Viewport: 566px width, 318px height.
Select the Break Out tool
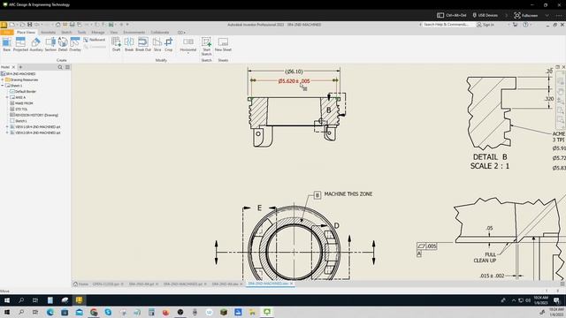click(143, 44)
